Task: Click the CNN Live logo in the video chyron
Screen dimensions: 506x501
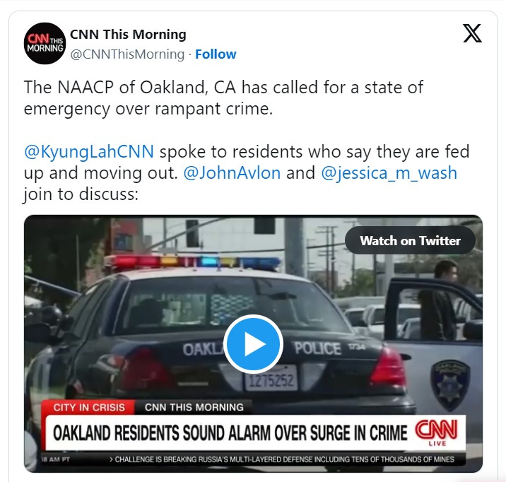Action: 436,433
